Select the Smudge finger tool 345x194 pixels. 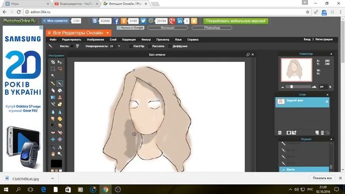click(53, 119)
